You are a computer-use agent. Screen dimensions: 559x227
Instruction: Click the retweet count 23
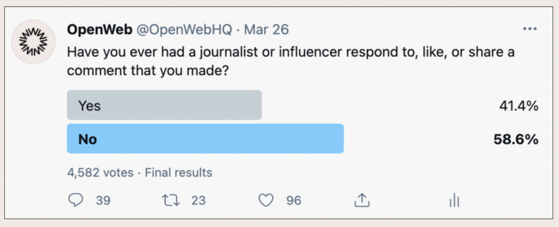click(x=198, y=201)
